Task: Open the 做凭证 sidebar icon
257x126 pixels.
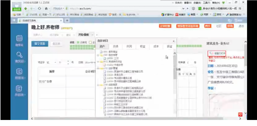Action: (19, 39)
